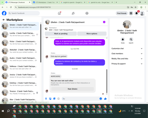This screenshot has height=118, width=148.
Task: Switch to spanish to urdu Google tab
Action: click(x=100, y=2)
